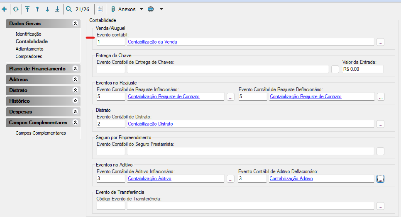Click the Evento Contábil de Distrato code field
The height and width of the screenshot is (217, 401).
111,124
